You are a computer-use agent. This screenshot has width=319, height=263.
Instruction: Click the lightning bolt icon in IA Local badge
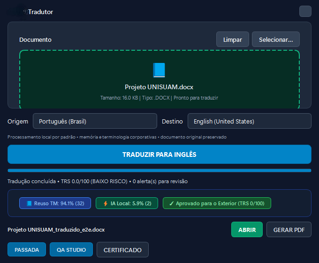coord(106,203)
